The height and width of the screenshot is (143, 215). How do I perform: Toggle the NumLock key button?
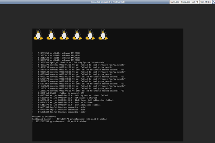click(x=175, y=2)
